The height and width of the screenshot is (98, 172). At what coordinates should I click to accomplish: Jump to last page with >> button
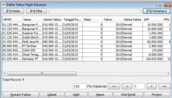(x=165, y=86)
